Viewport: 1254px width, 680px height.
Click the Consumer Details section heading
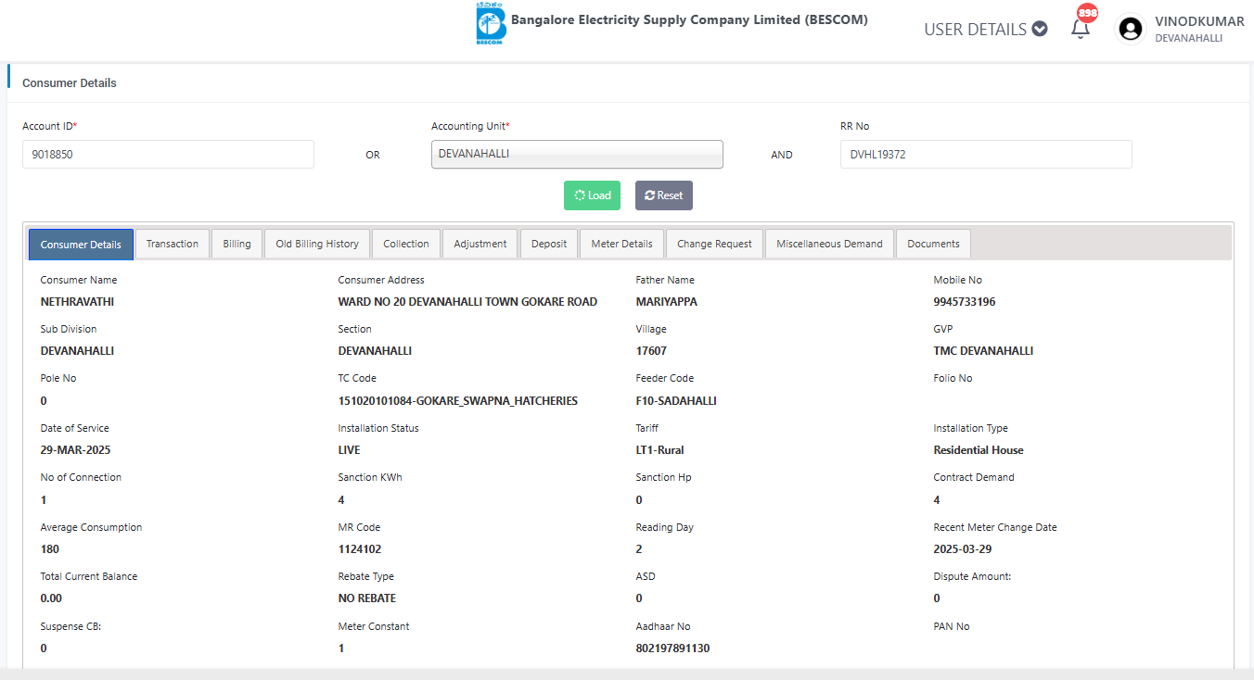(x=70, y=83)
